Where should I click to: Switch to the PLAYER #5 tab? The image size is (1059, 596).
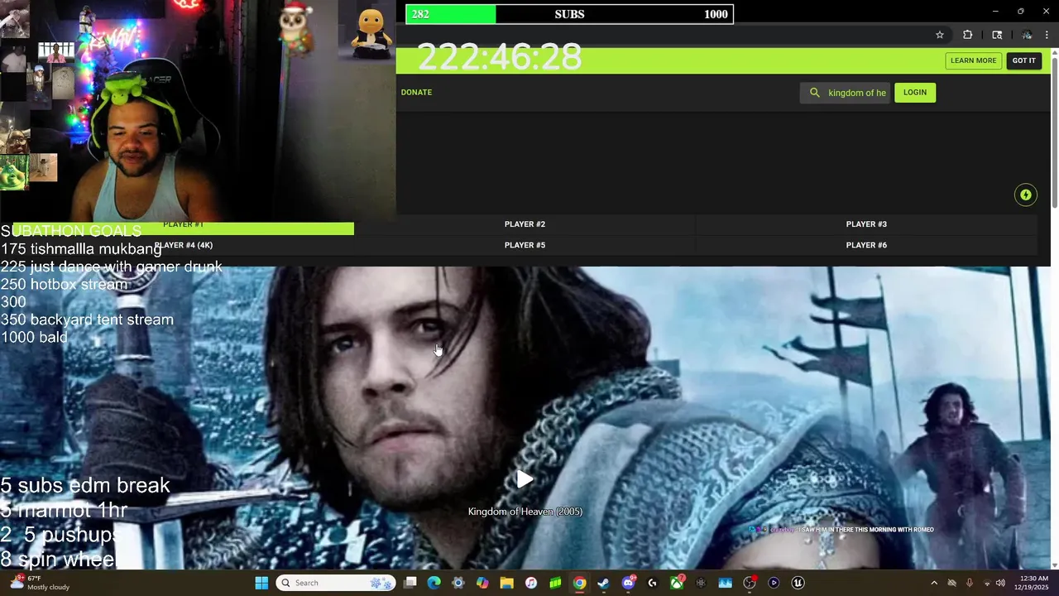click(525, 245)
